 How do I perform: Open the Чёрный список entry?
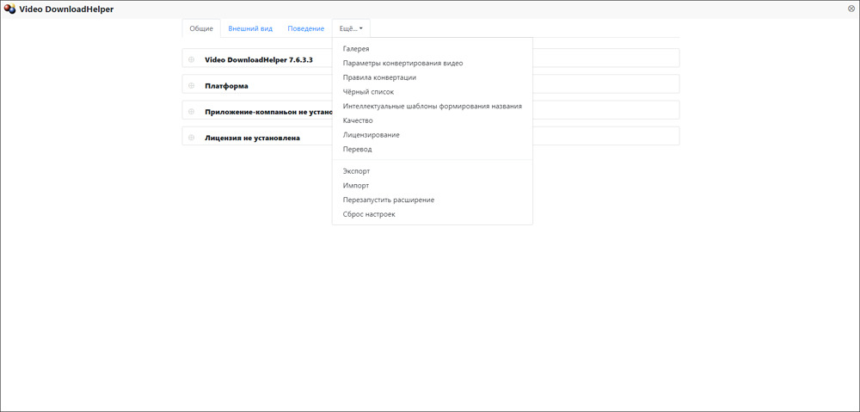[x=433, y=92]
